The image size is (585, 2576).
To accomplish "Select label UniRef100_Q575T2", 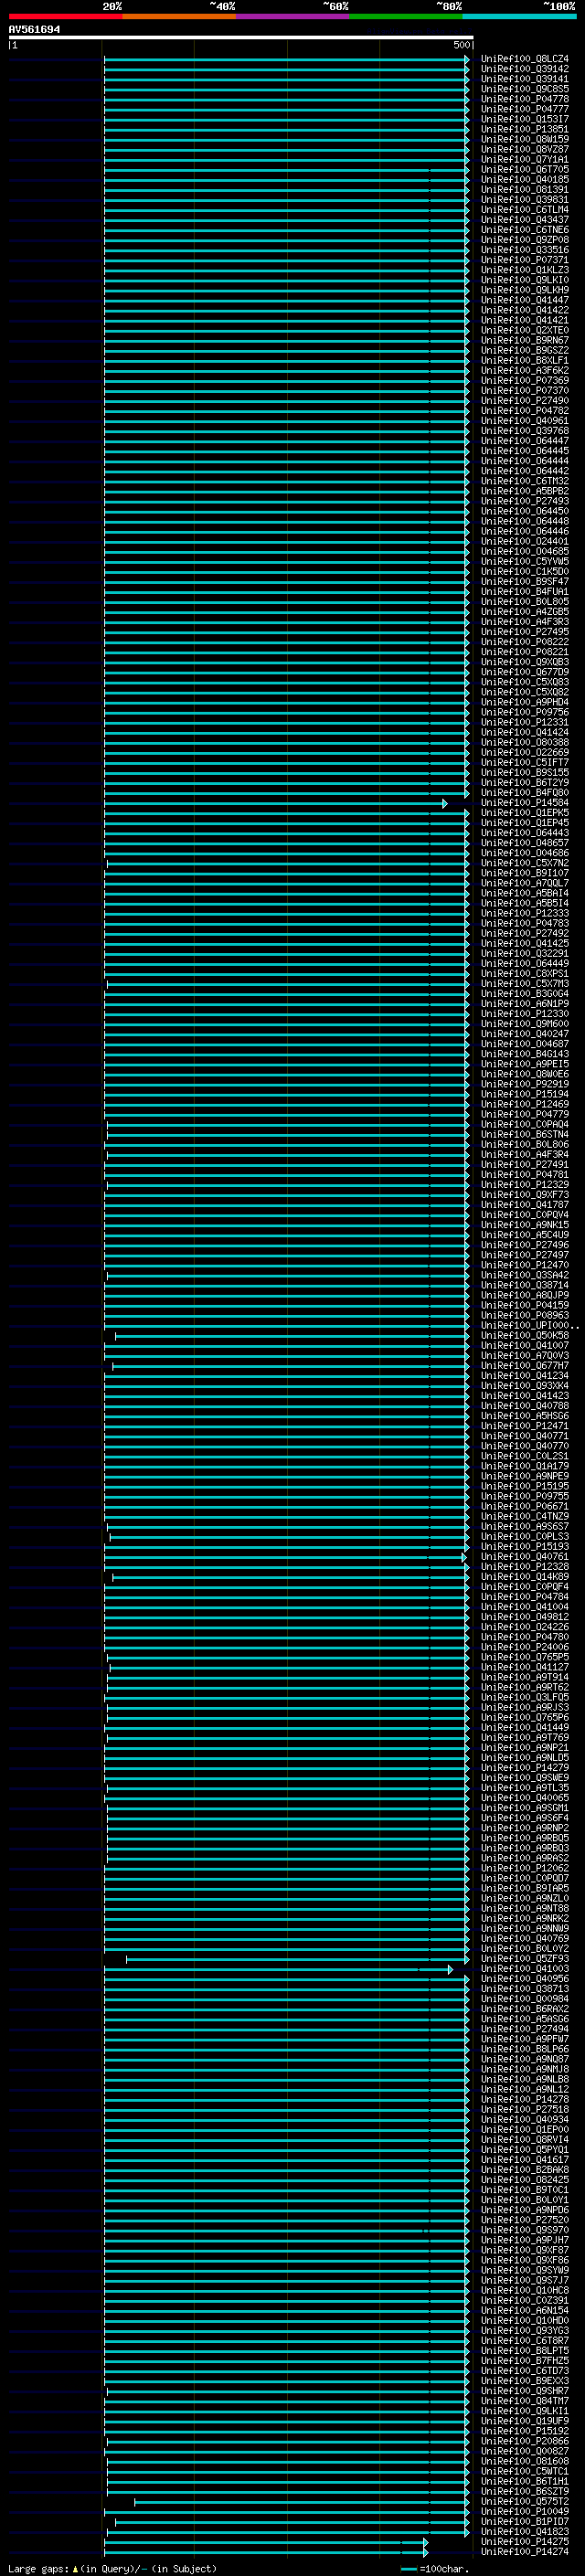I will coord(524,2500).
